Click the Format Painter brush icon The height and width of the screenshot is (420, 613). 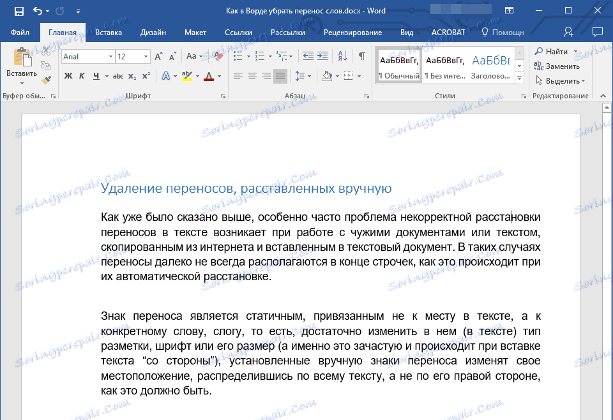pyautogui.click(x=46, y=80)
